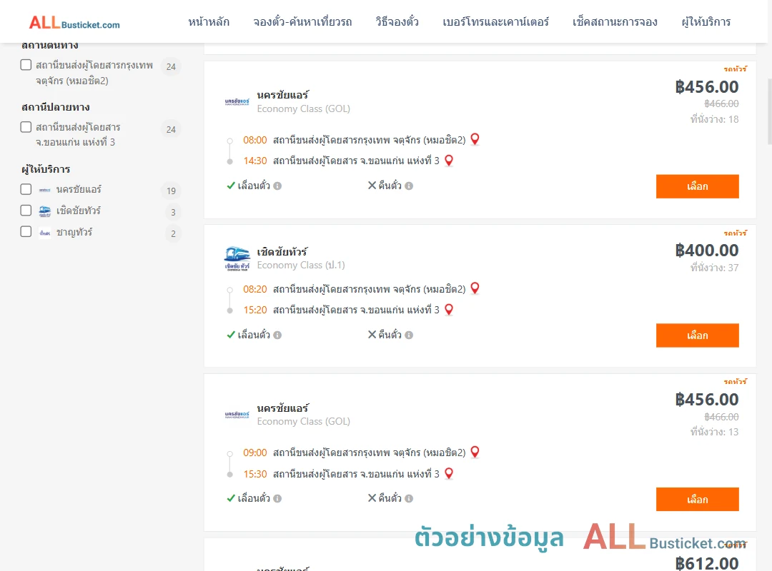This screenshot has height=571, width=772.
Task: Filter by operator ชาญทัวร์ checkbox
Action: point(26,232)
